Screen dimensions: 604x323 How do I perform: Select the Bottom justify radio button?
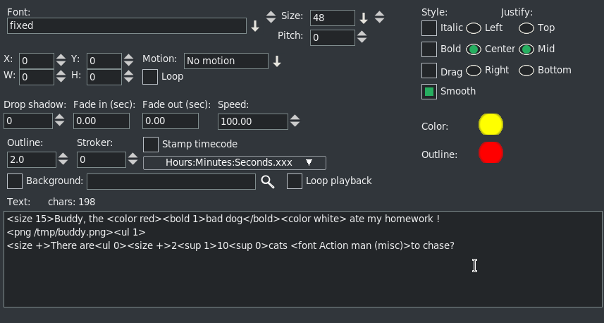(526, 71)
